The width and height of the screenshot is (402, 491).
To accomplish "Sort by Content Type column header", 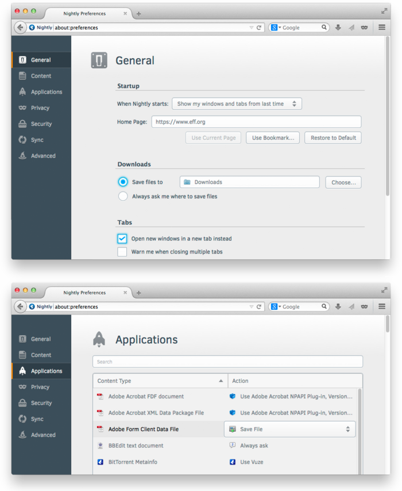I will tap(160, 381).
